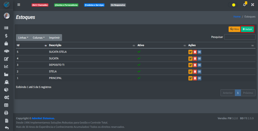Toggle the dark/light theme switch
Viewport: 258px width, 131px height.
tap(233, 5)
